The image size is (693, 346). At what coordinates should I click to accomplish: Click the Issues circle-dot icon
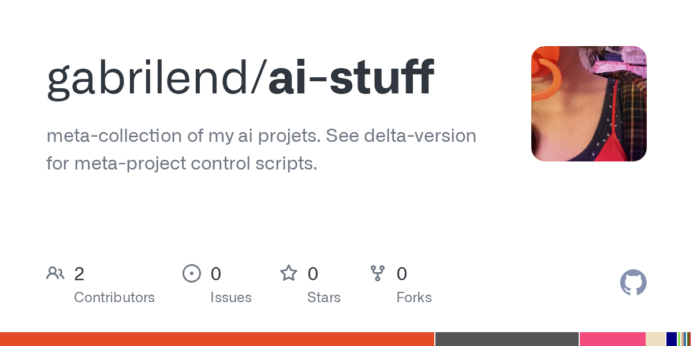[192, 273]
